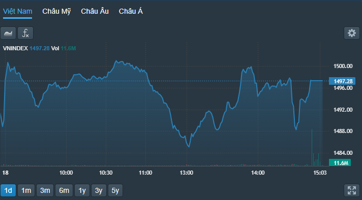Open the fx indicators button

25,33
